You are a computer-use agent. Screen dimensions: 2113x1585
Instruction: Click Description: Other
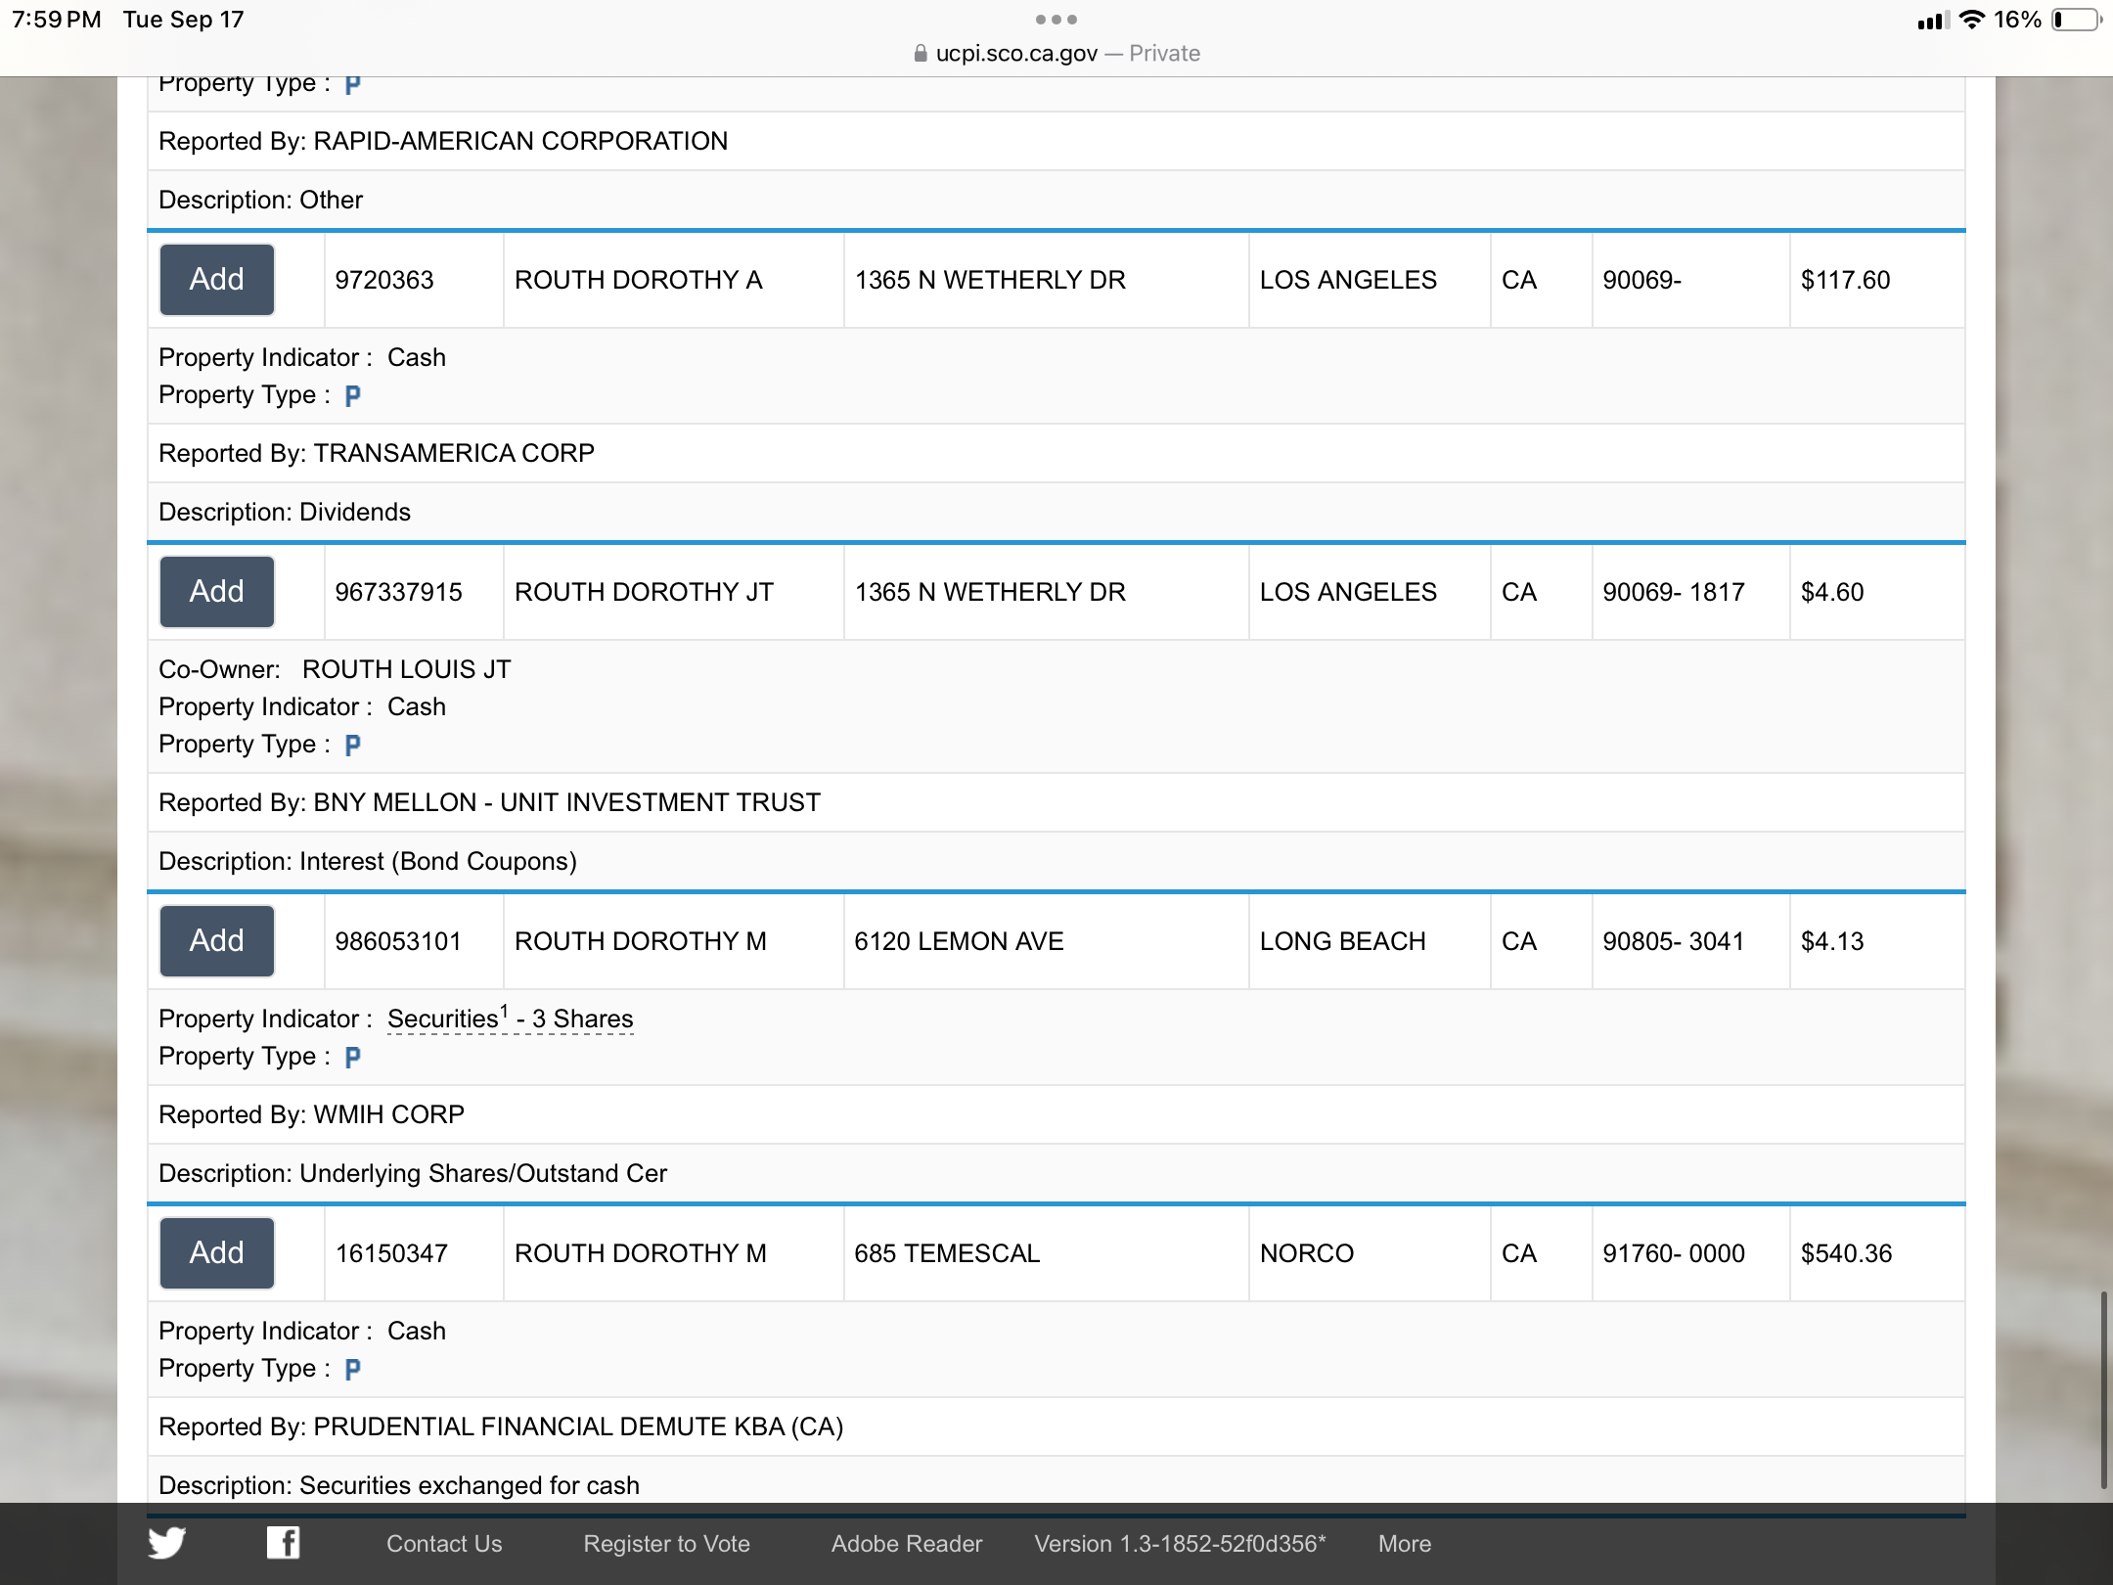[260, 200]
